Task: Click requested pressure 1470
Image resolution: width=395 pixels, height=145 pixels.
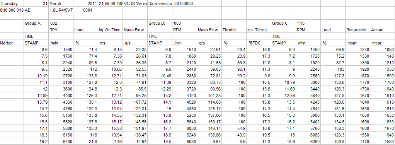Action: [x=358, y=141]
